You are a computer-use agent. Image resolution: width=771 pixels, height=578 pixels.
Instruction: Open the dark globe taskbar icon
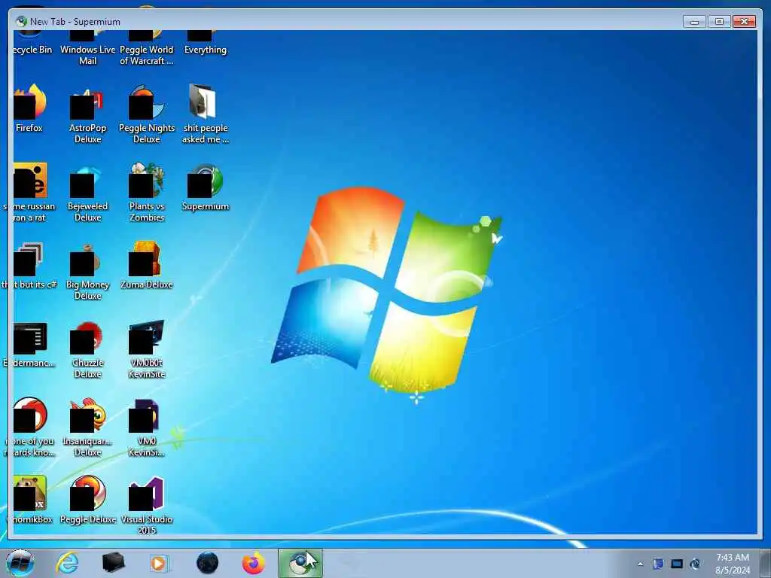point(207,563)
